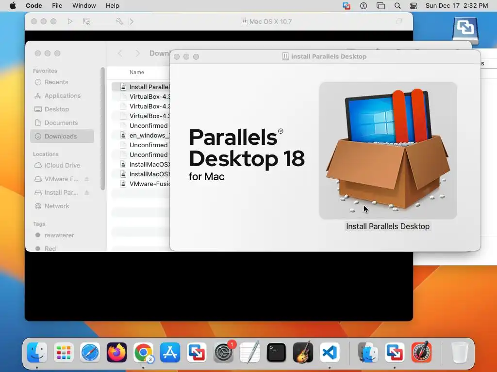
Task: Open the VMware snapshot manager icon
Action: point(86,21)
